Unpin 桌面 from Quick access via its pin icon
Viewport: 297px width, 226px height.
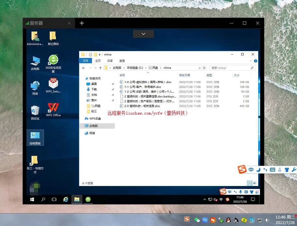click(113, 84)
